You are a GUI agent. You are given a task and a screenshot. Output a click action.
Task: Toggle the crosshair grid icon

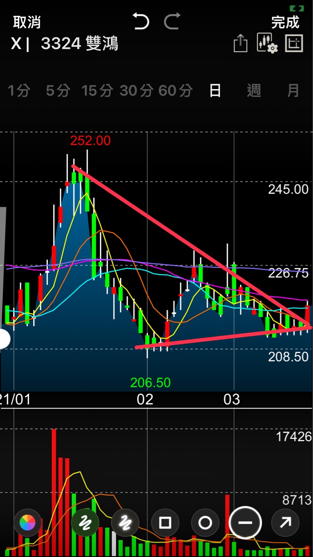[294, 43]
